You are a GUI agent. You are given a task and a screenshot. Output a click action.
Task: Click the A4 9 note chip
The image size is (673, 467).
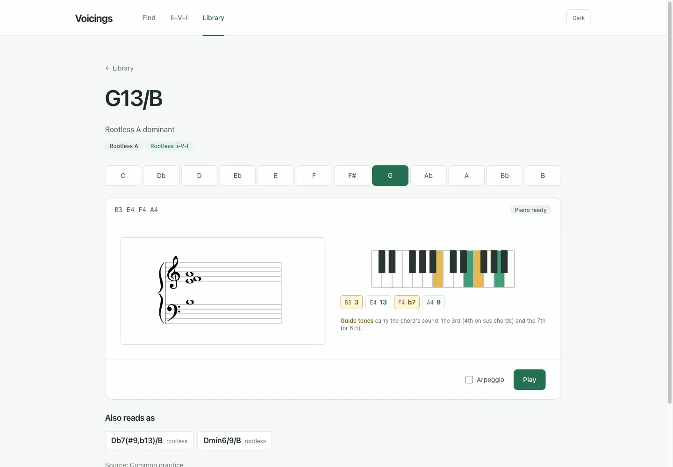[434, 302]
